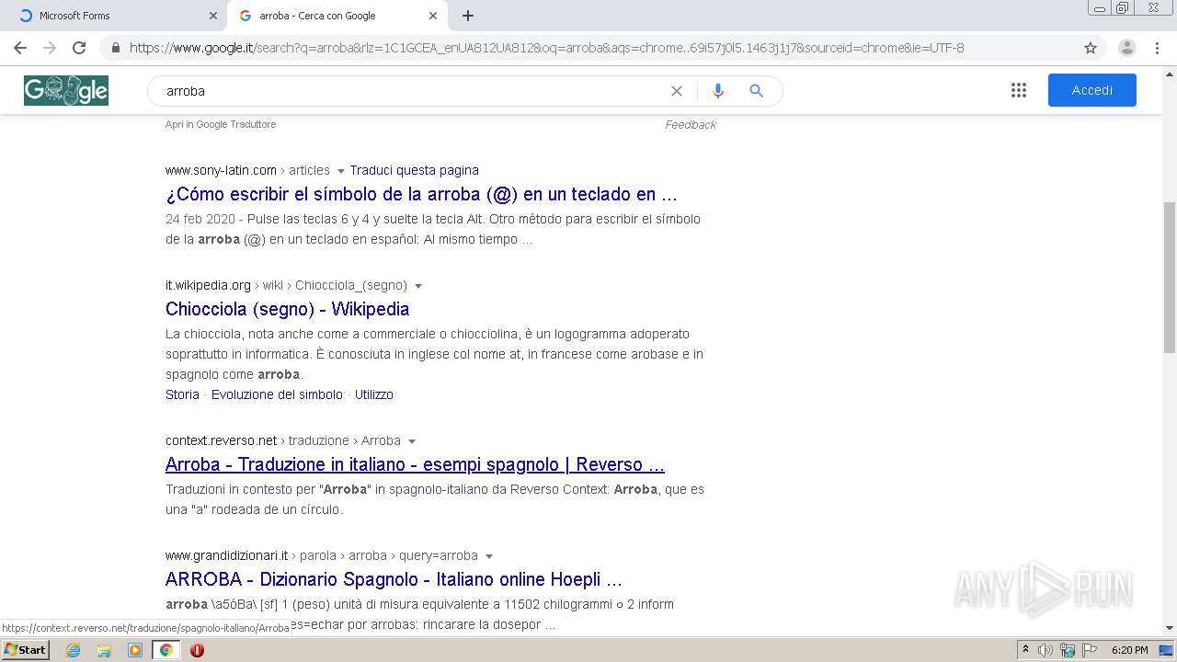Submit search with magnifier icon
Viewport: 1177px width, 662px height.
coord(757,91)
